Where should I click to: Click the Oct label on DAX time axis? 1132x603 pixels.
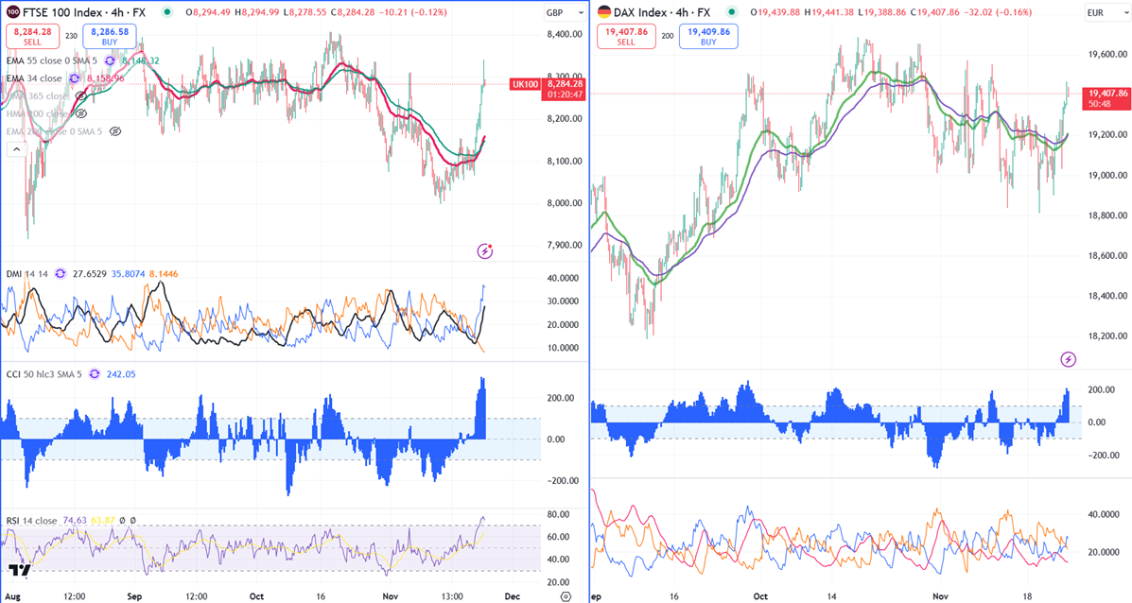pyautogui.click(x=760, y=596)
